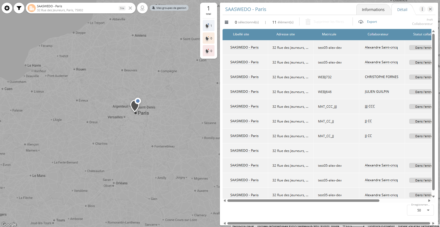Open the three-dot more options menu
Viewport: 440px width, 227px height.
[x=422, y=9]
